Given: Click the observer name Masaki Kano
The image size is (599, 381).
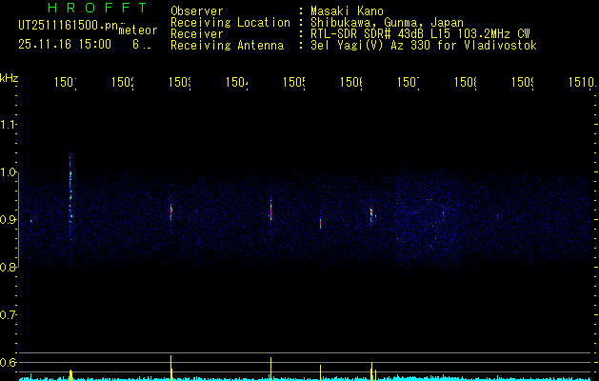Looking at the screenshot, I should [347, 10].
